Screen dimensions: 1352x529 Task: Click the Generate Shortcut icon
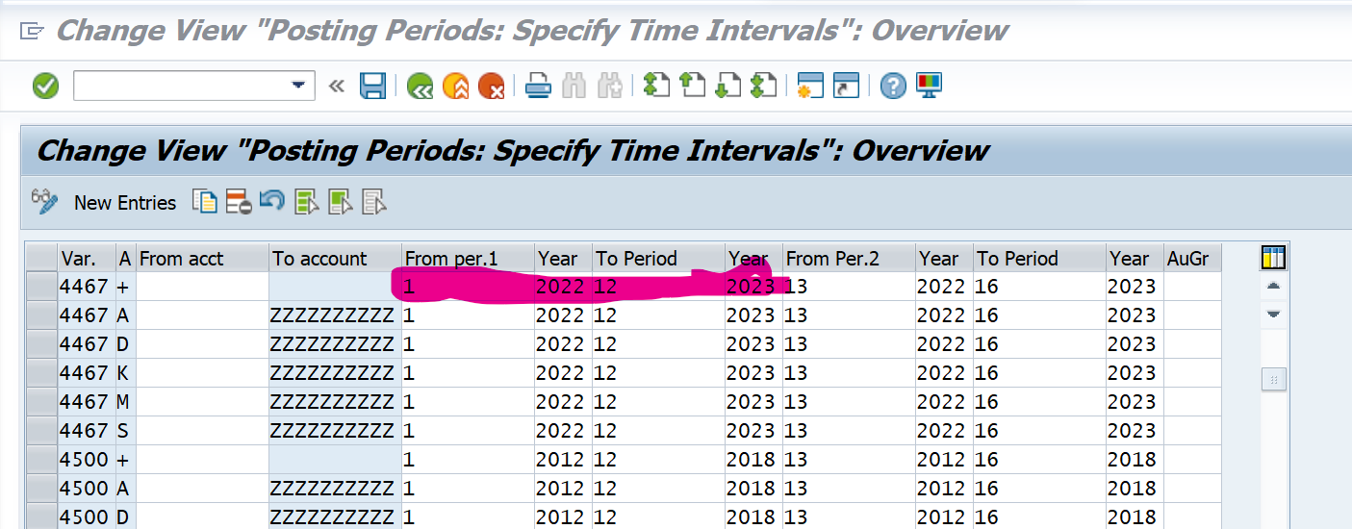click(x=845, y=86)
